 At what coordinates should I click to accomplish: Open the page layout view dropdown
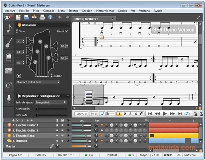93,114
